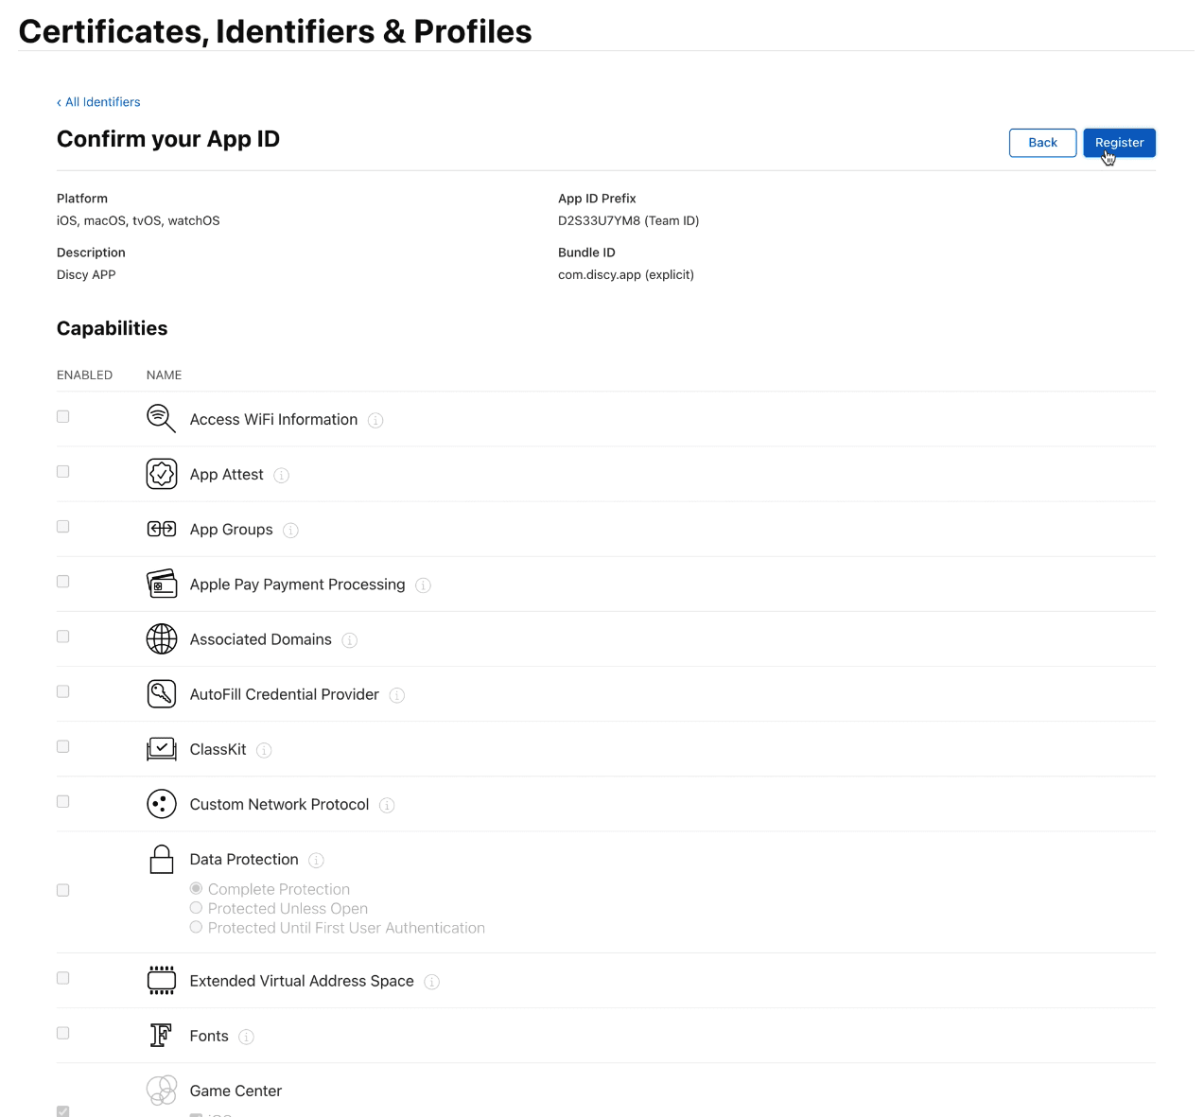Click the Associated Domains globe icon
The height and width of the screenshot is (1117, 1204).
coord(161,638)
